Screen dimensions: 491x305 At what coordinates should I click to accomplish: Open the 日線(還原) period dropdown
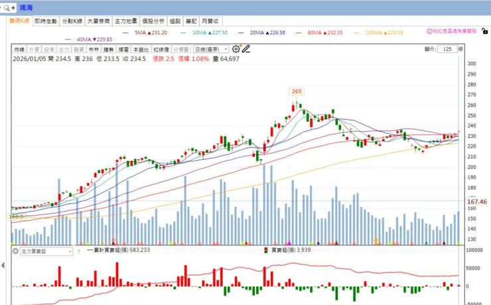click(211, 50)
